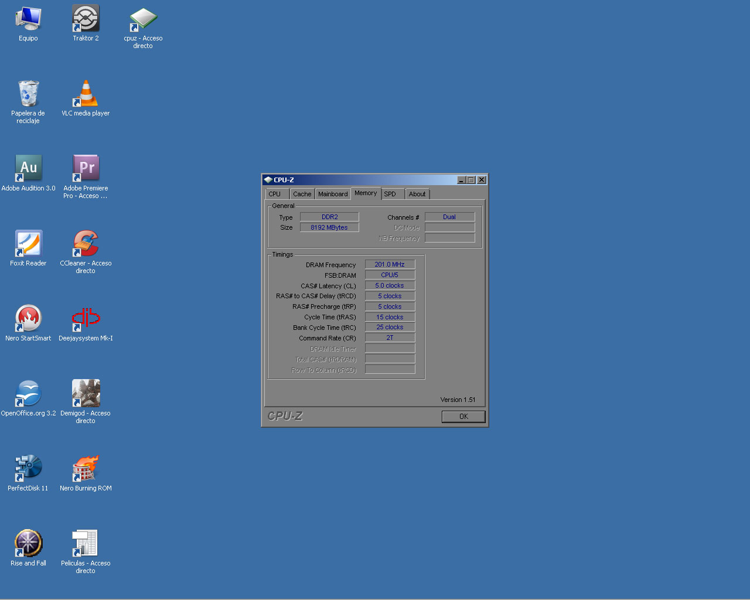Switch to the CPU tab
The image size is (750, 600).
[x=275, y=194]
